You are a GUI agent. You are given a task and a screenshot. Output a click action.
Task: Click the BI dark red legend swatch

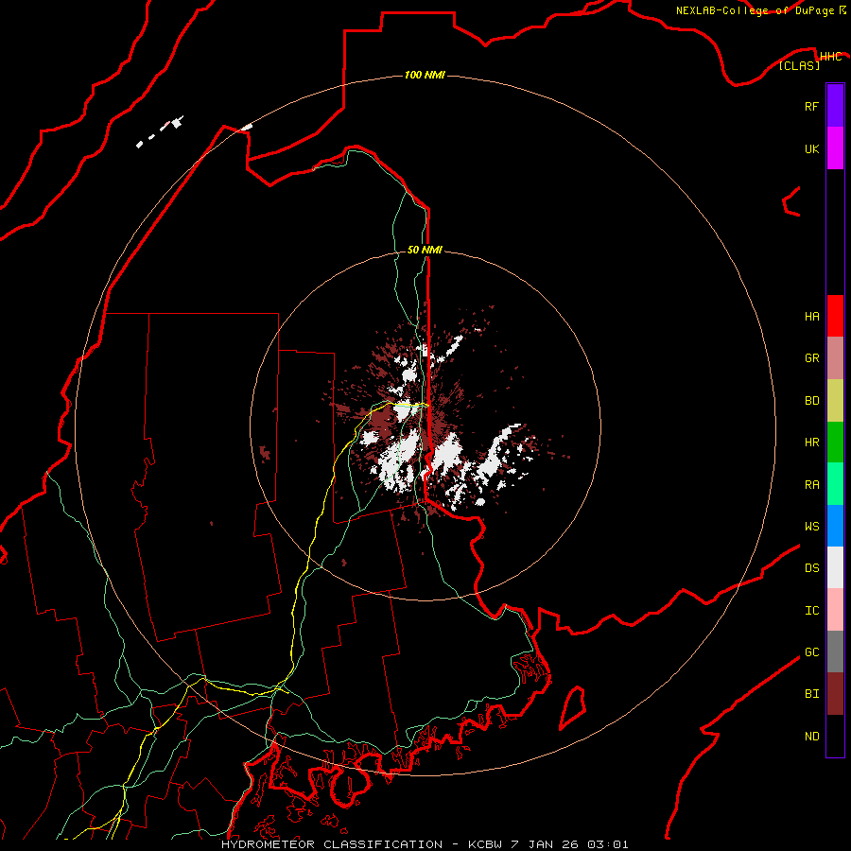point(835,694)
